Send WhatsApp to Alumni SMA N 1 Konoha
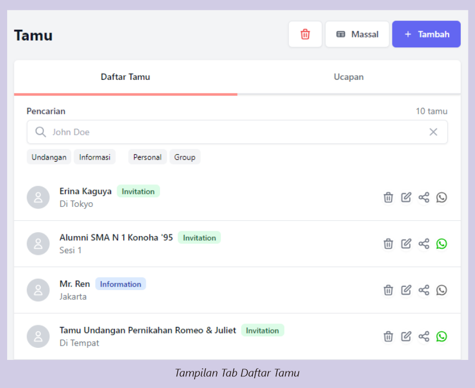The width and height of the screenshot is (475, 388). click(x=441, y=244)
